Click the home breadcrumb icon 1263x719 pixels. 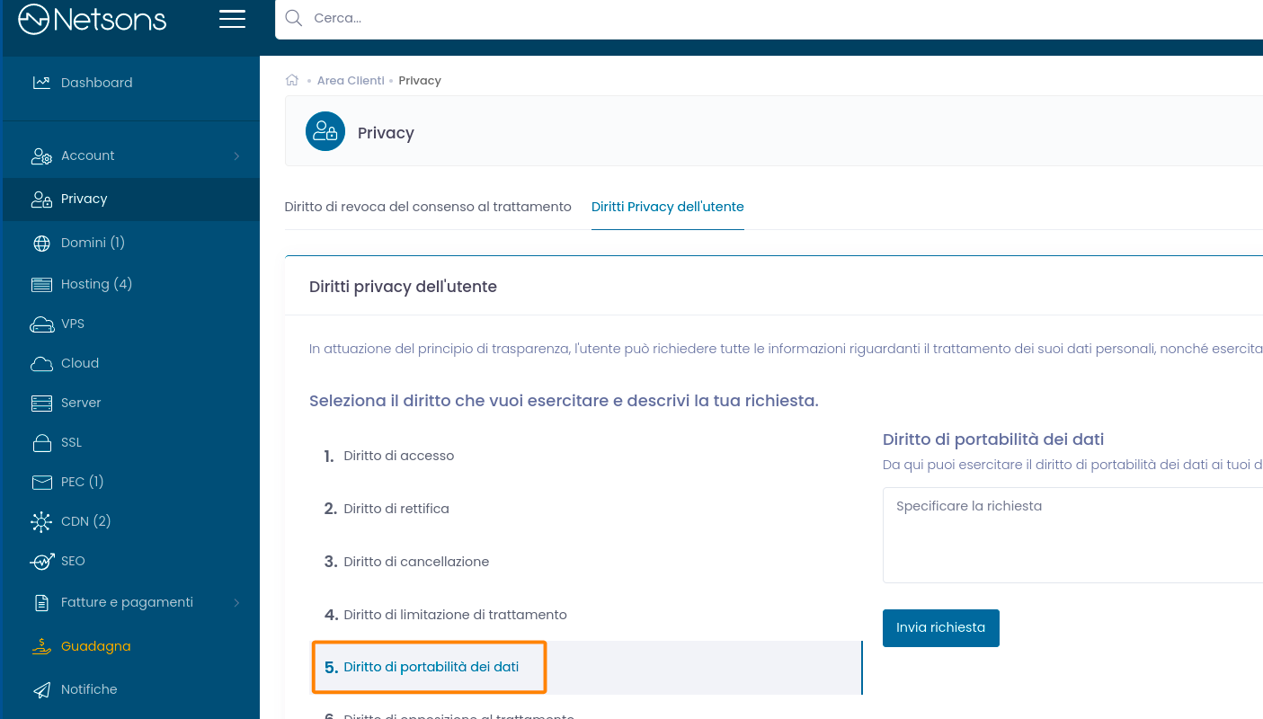click(292, 80)
